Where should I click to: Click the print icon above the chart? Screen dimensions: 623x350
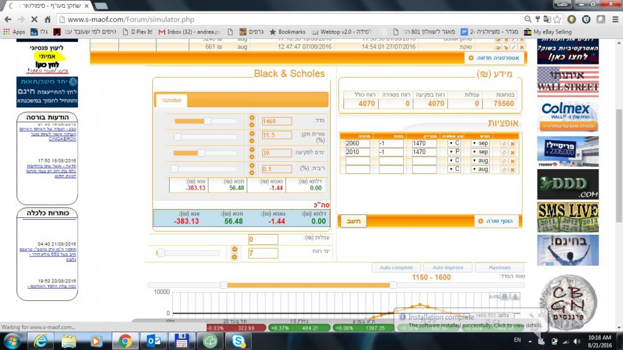[505, 296]
